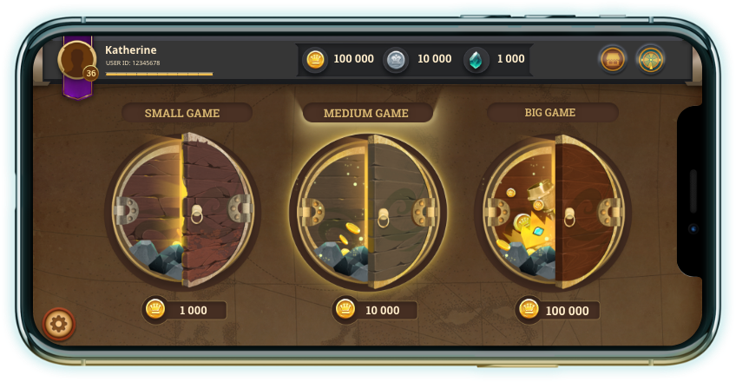Click the 10 000 coin entry button
Viewport: 736px width, 382px height.
pyautogui.click(x=375, y=310)
